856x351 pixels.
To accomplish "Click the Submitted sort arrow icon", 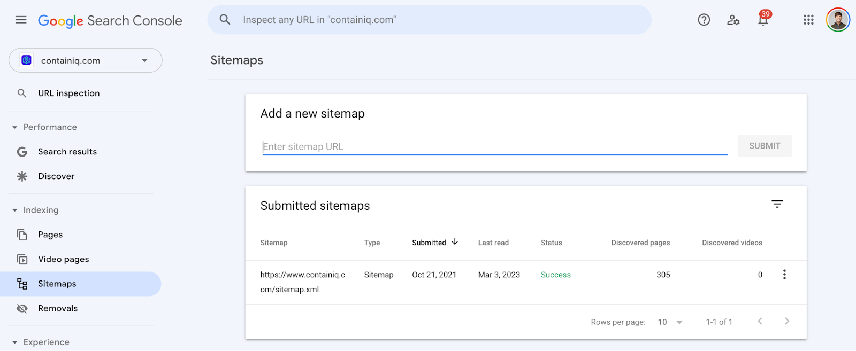I will point(455,242).
